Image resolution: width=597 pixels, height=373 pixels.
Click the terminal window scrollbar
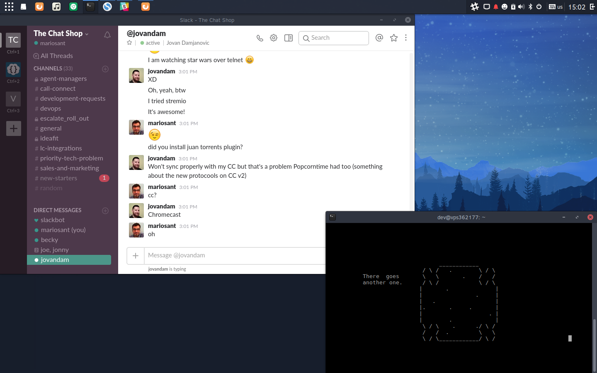tap(594, 345)
